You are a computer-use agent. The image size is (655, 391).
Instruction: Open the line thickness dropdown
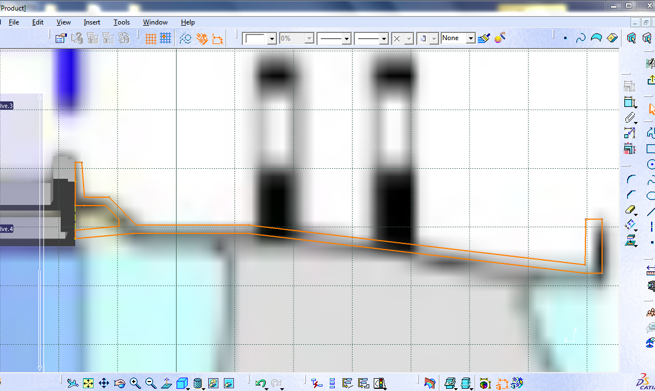[346, 38]
